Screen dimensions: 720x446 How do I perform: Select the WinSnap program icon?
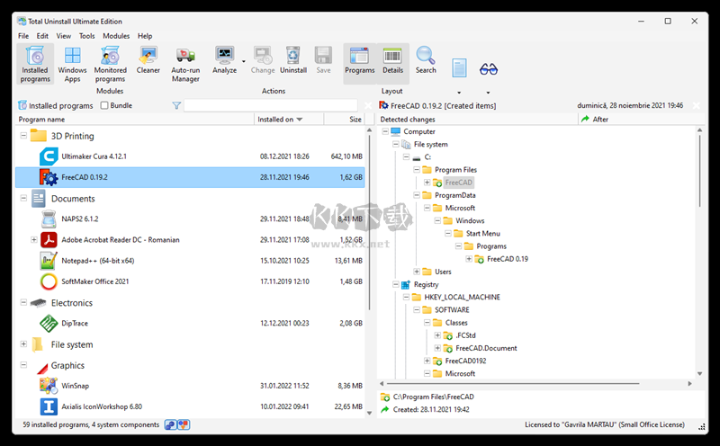pos(49,386)
